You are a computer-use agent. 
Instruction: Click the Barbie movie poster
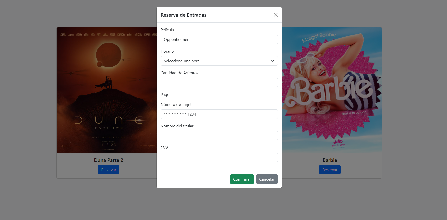tap(332, 90)
